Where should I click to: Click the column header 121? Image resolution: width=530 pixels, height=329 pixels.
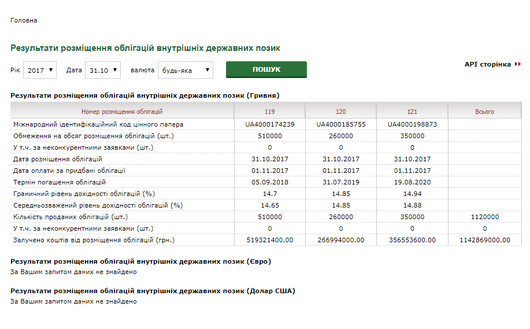[x=412, y=112]
